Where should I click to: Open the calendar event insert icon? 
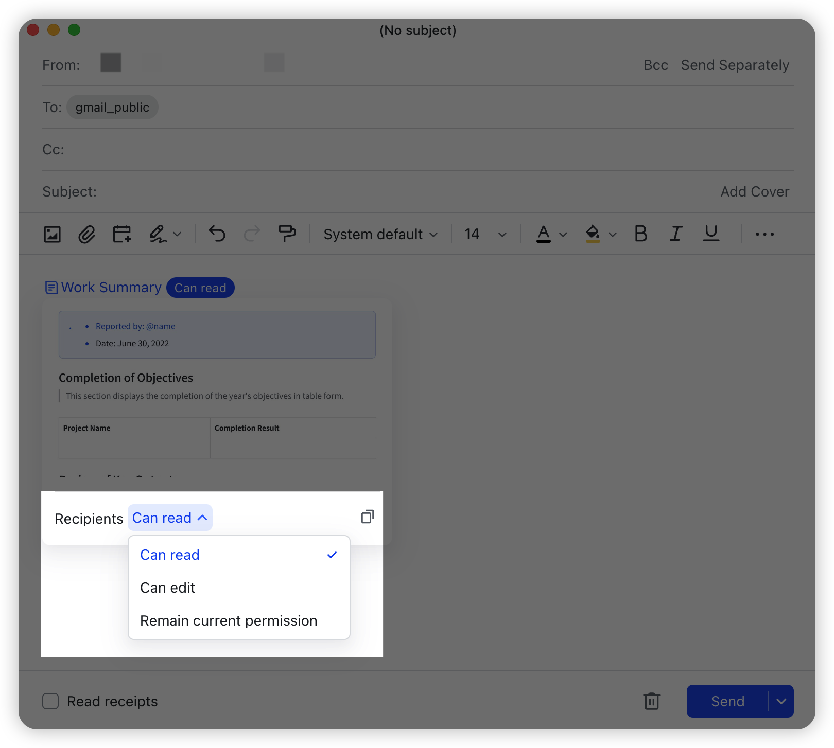pyautogui.click(x=121, y=234)
